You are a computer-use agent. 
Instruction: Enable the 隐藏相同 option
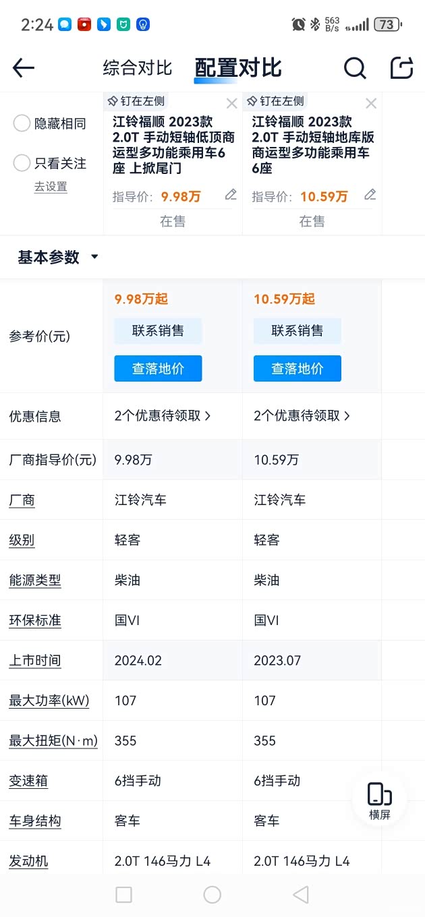pos(22,123)
